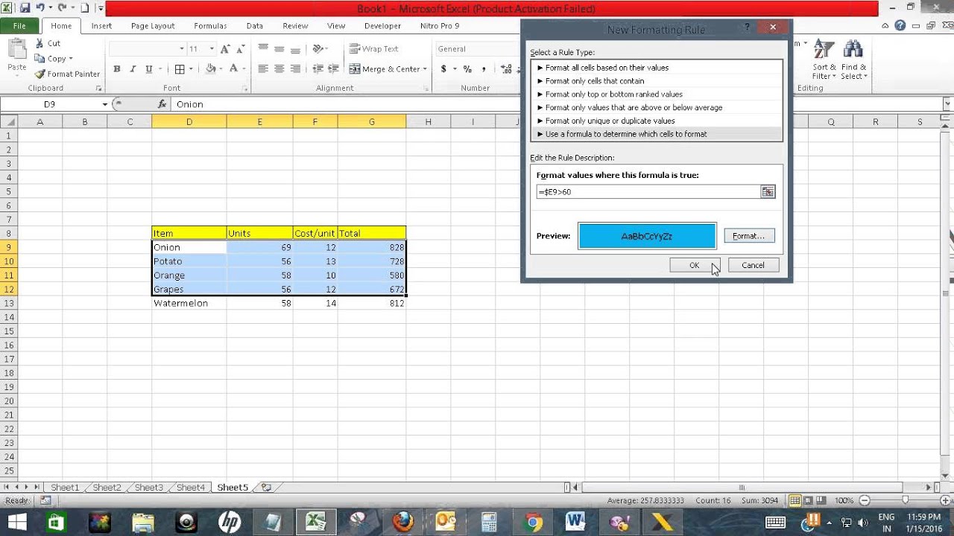Screen dimensions: 954x536
Task: Toggle Underline formatting
Action: [149, 68]
